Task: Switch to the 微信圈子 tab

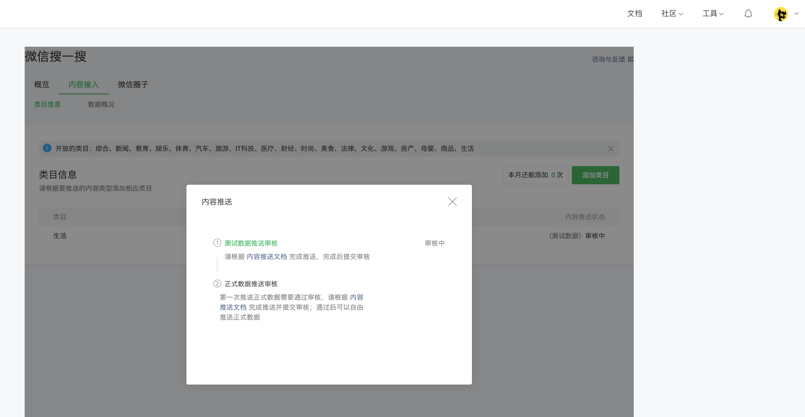Action: [x=133, y=84]
